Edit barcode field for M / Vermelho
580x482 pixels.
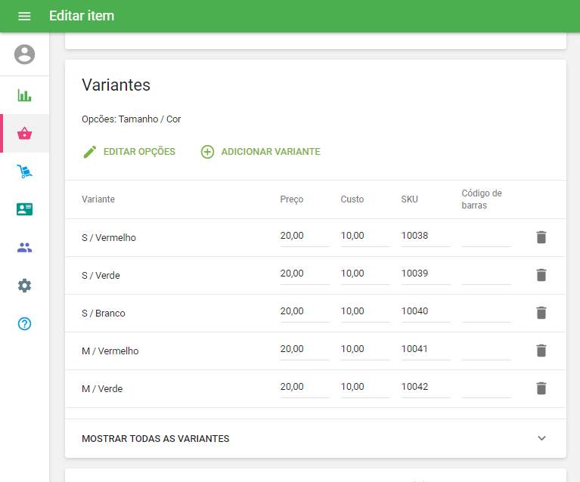[x=486, y=350]
